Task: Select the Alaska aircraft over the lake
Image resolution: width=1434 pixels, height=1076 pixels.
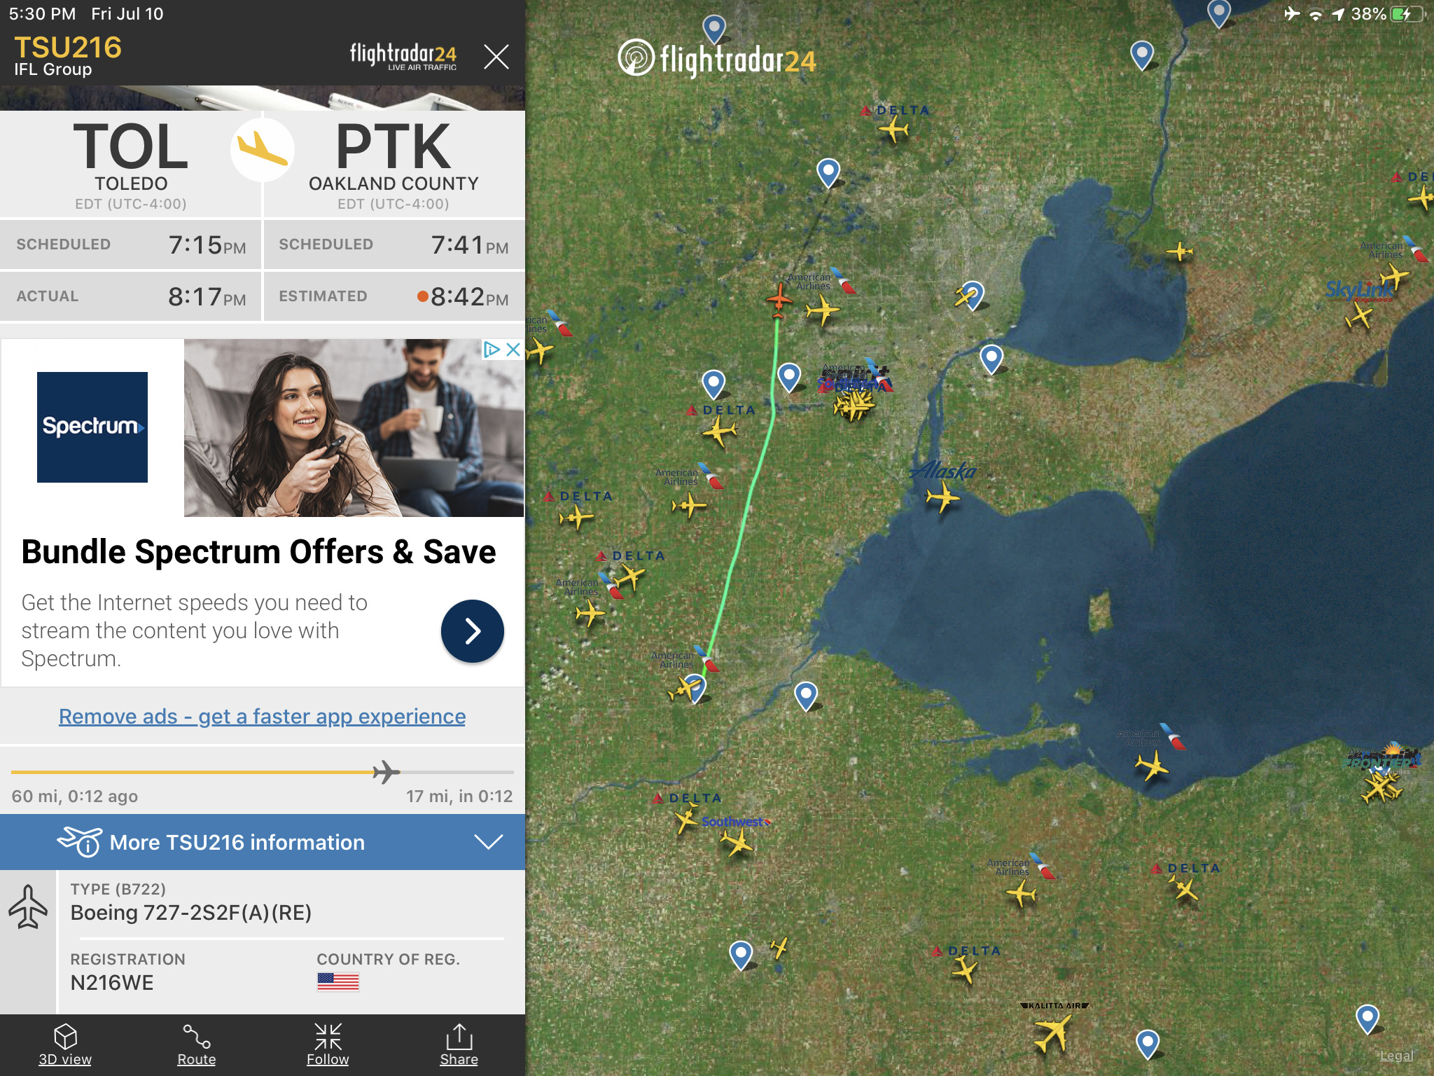Action: (942, 498)
